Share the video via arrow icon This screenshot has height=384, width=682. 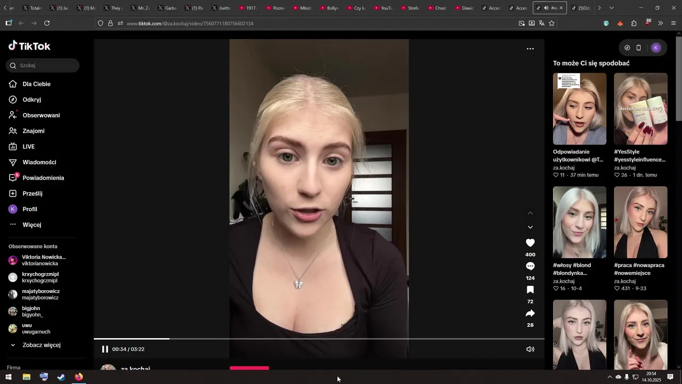[530, 313]
